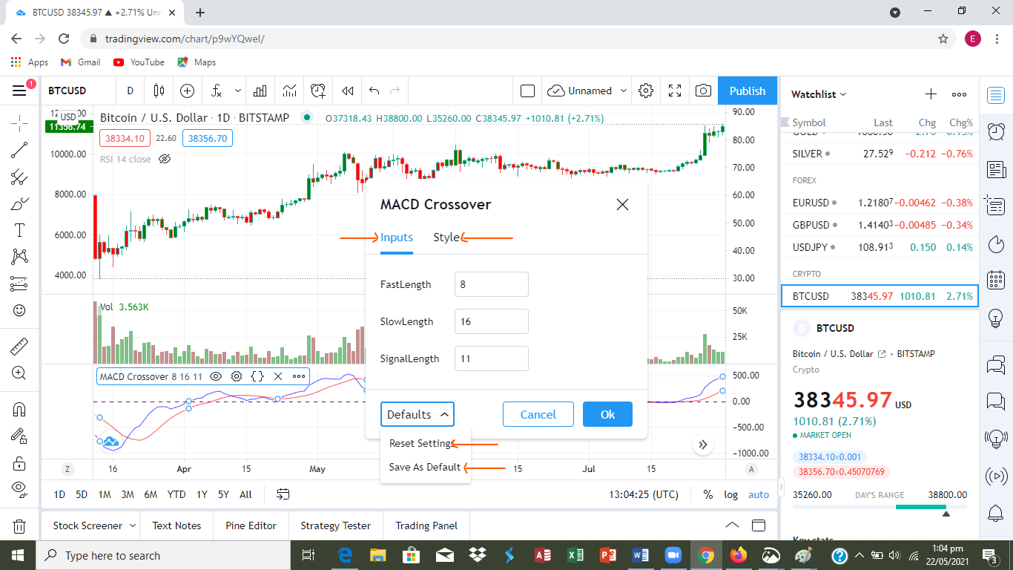Open the fx indicators menu
Viewport: 1013px width, 570px height.
click(x=217, y=91)
